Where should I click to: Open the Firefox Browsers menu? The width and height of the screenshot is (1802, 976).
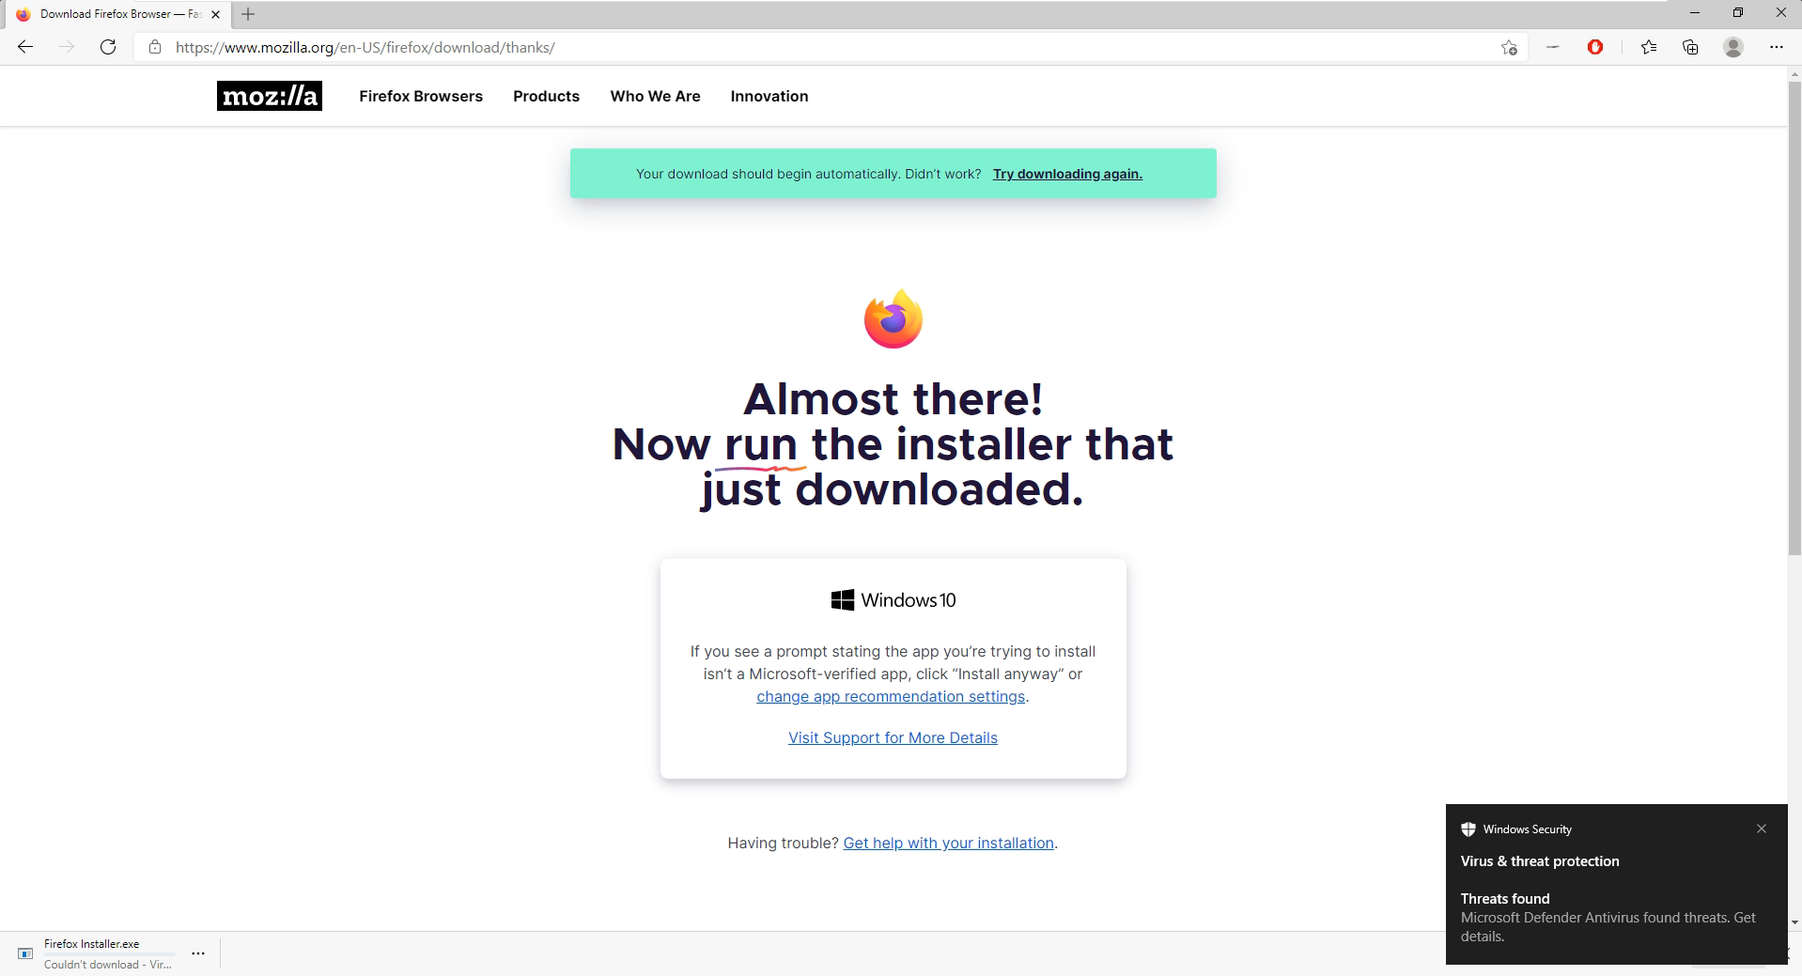click(421, 96)
